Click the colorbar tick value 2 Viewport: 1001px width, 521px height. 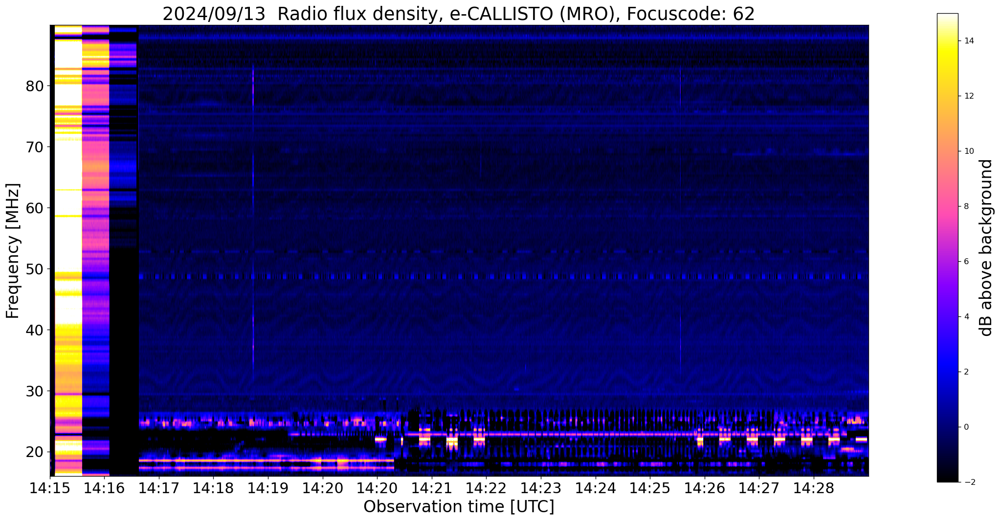pos(966,372)
